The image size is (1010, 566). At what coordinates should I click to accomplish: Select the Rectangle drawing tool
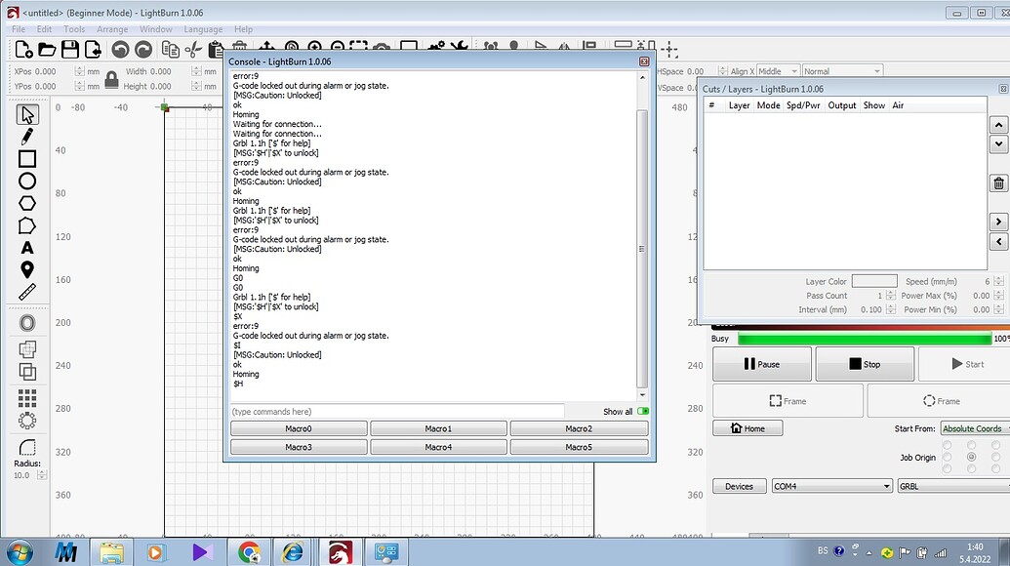tap(27, 159)
